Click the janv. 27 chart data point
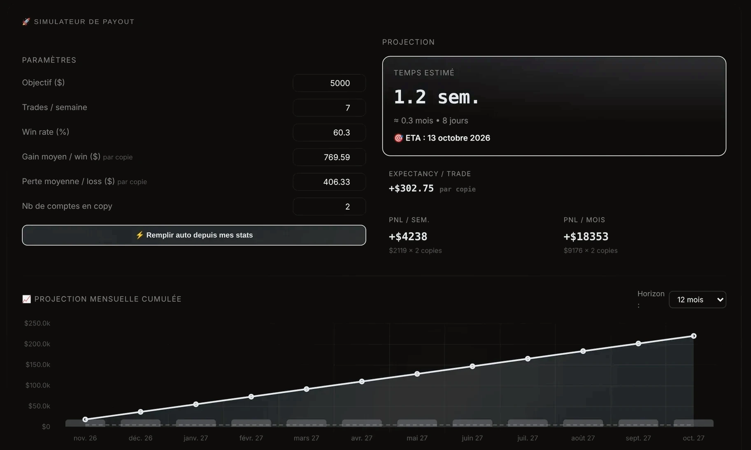The width and height of the screenshot is (751, 450). 196,404
